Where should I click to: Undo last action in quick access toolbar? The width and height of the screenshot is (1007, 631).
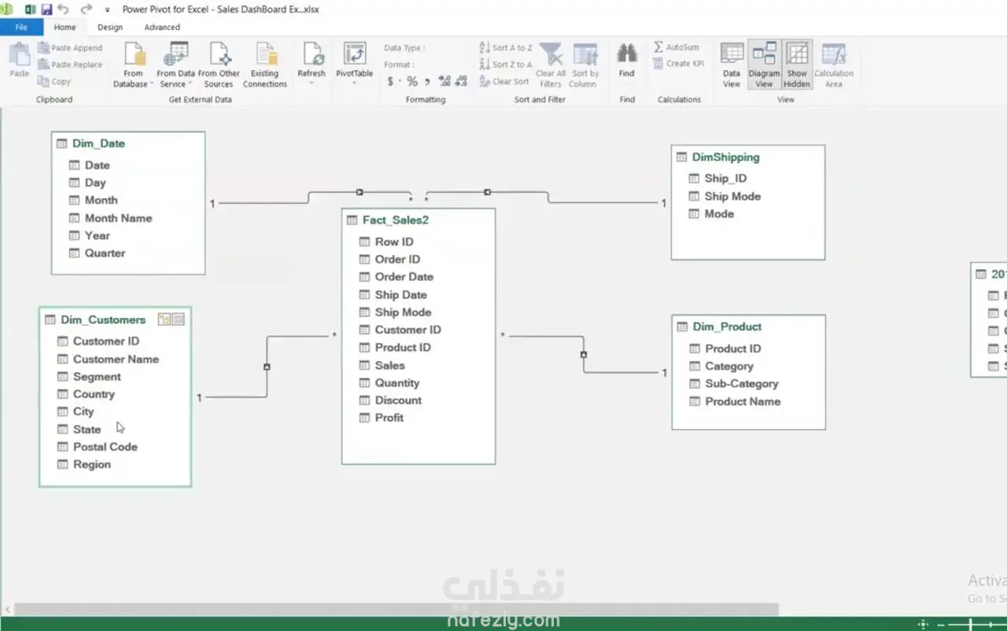click(x=64, y=9)
